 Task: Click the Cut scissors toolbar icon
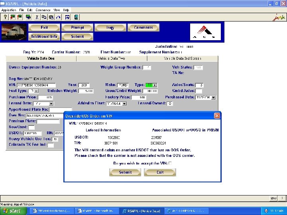pos(37,17)
